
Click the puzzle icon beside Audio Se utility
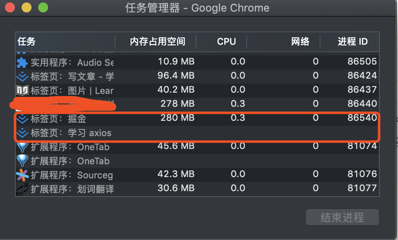(x=22, y=62)
